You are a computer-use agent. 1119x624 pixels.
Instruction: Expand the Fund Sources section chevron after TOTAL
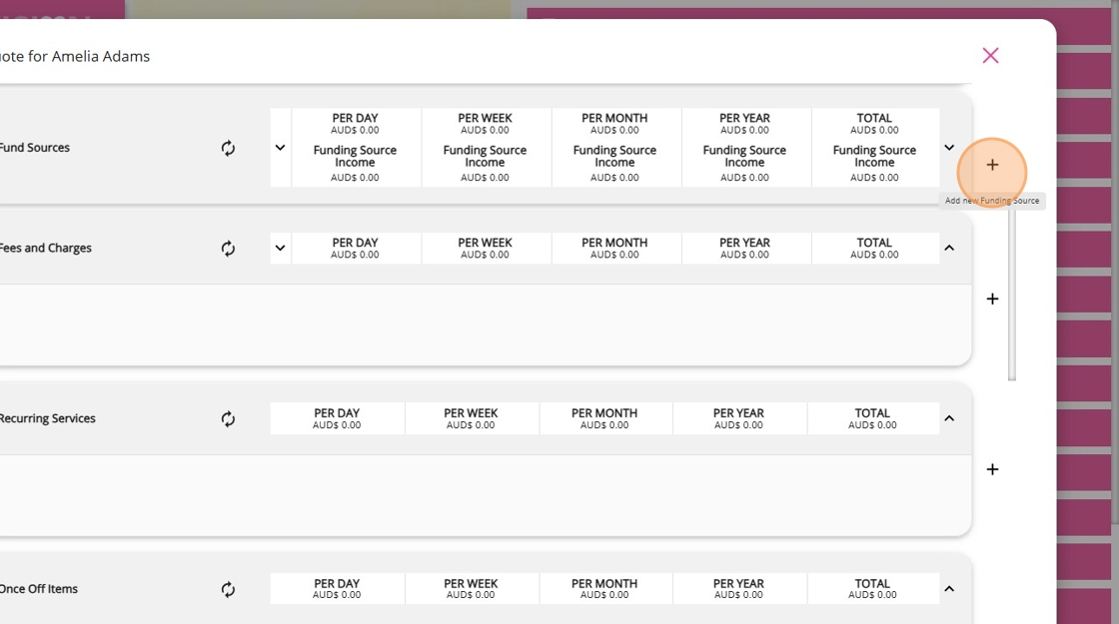949,148
